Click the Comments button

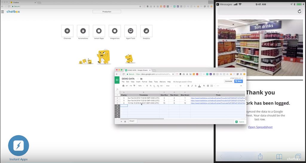point(229,81)
